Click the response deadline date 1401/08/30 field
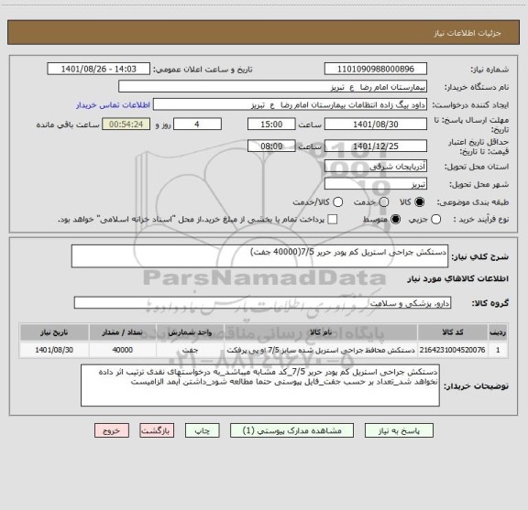528x510 pixels. 376,125
